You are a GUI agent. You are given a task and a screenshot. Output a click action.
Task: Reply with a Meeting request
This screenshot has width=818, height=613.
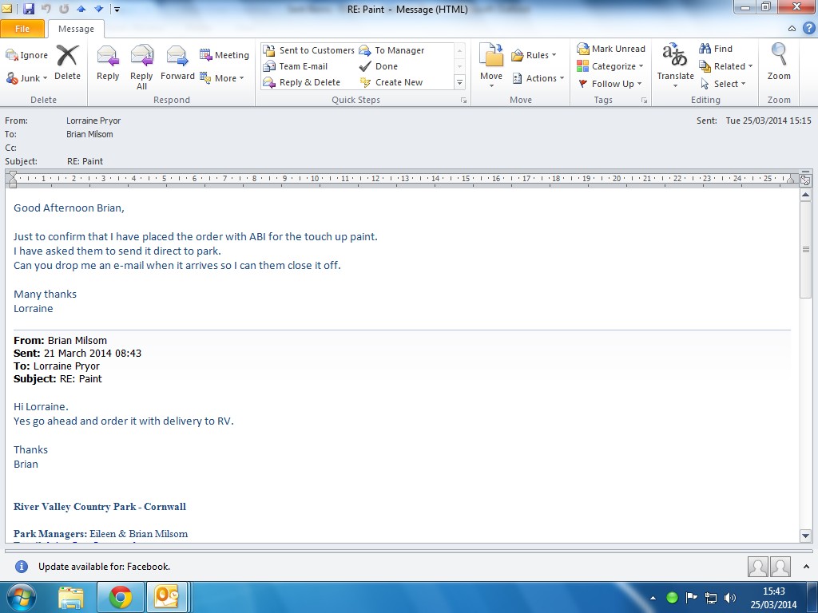coord(224,55)
